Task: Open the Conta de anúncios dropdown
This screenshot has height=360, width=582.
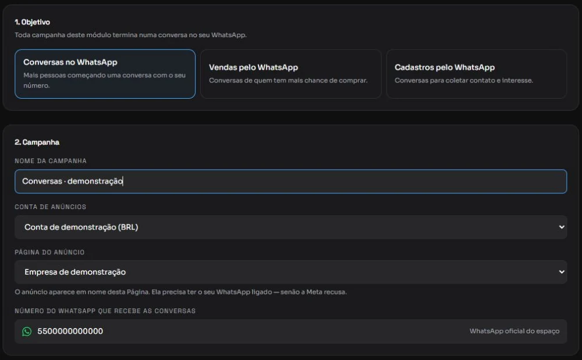Action: pyautogui.click(x=290, y=227)
